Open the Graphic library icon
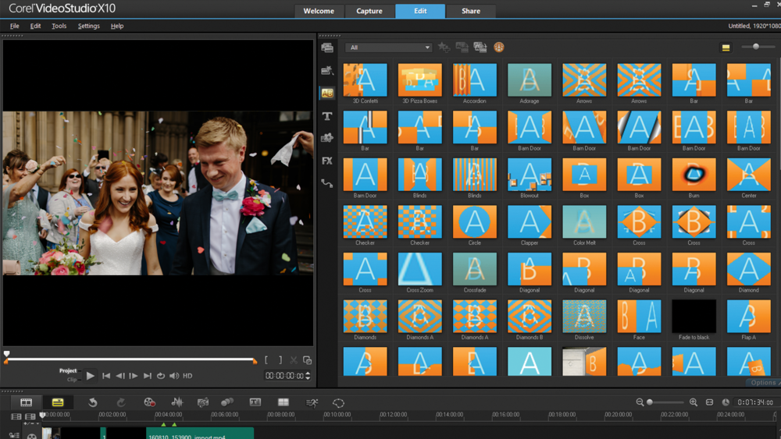The height and width of the screenshot is (439, 781). pos(327,138)
